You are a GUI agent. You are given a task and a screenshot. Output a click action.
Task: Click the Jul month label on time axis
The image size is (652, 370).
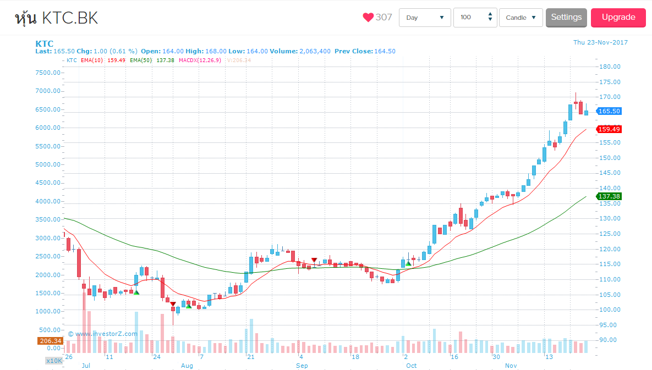86,366
